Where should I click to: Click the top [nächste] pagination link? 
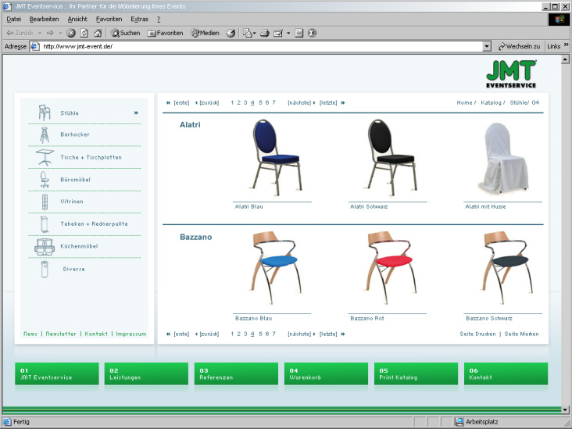[300, 102]
